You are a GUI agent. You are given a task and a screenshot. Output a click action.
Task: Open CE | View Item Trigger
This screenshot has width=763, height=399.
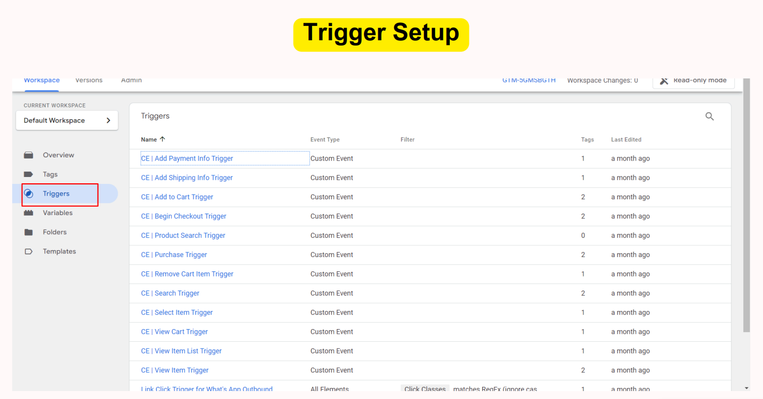175,370
